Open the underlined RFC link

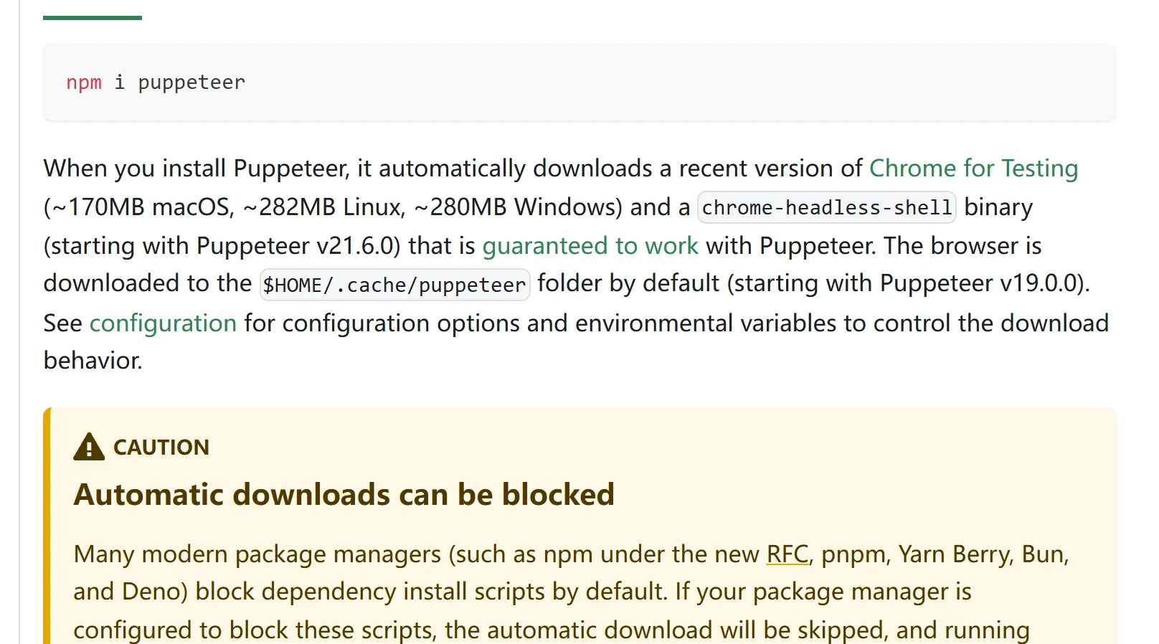[787, 554]
